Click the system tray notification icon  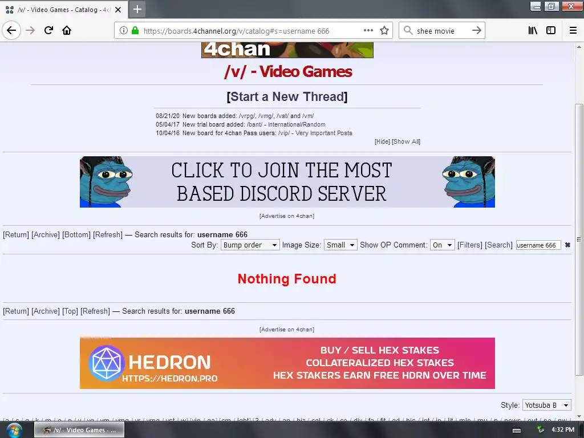541,430
